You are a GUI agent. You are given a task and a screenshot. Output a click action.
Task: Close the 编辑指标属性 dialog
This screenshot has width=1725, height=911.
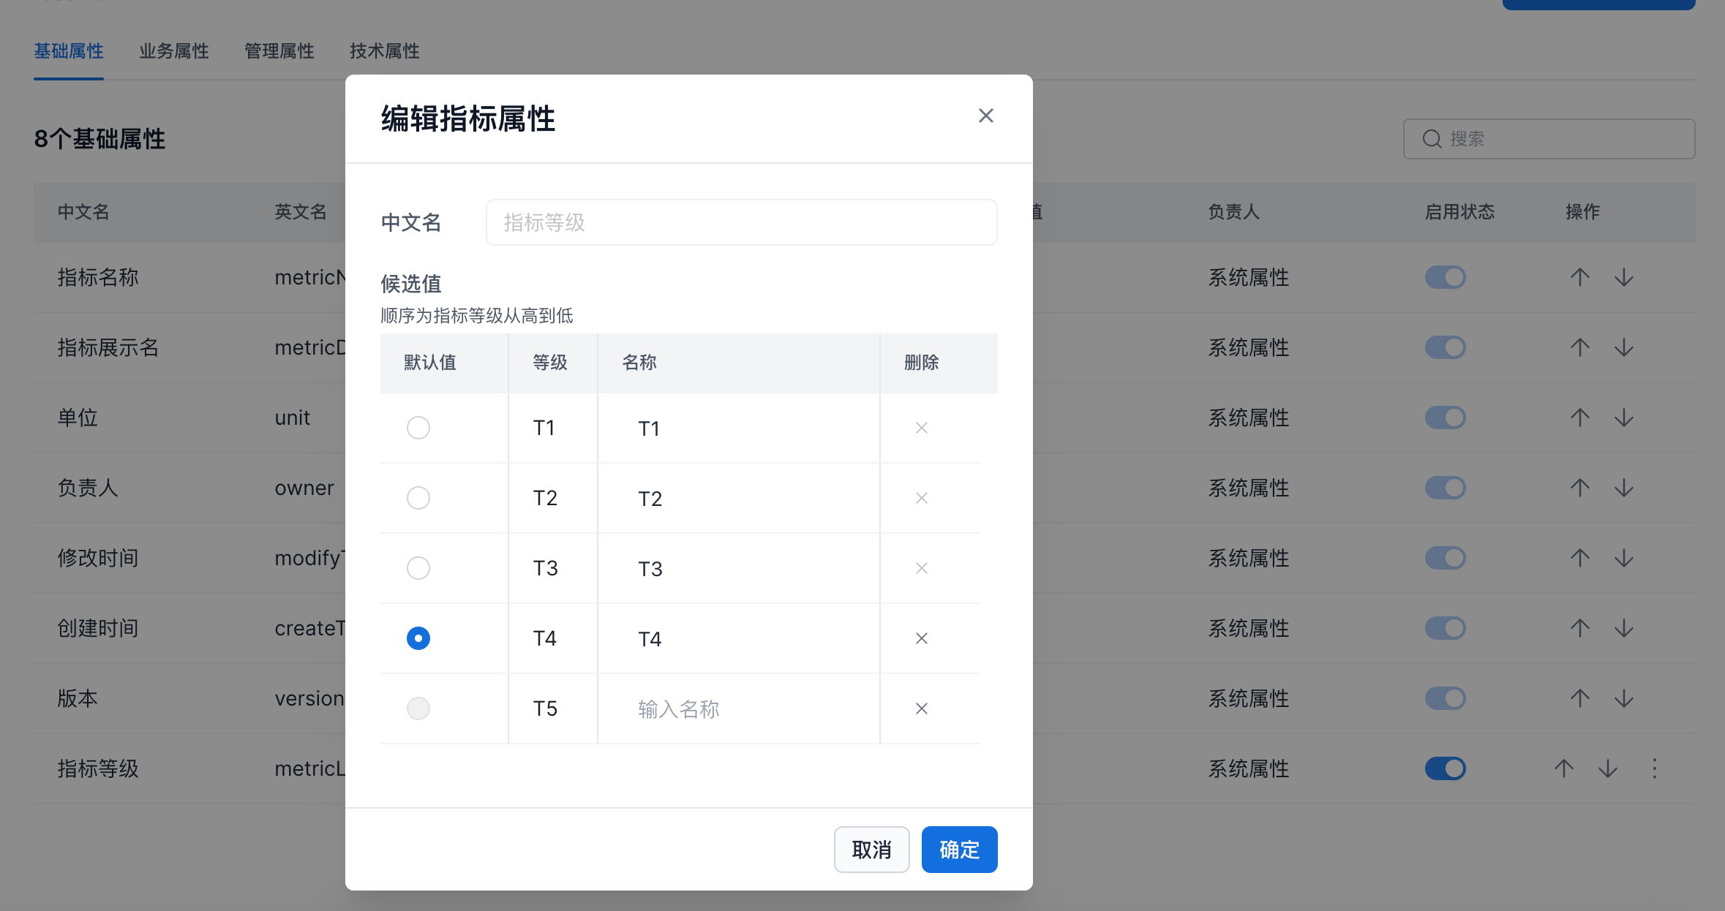point(985,116)
